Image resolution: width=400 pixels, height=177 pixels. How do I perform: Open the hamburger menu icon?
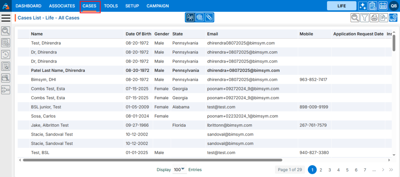click(x=6, y=18)
